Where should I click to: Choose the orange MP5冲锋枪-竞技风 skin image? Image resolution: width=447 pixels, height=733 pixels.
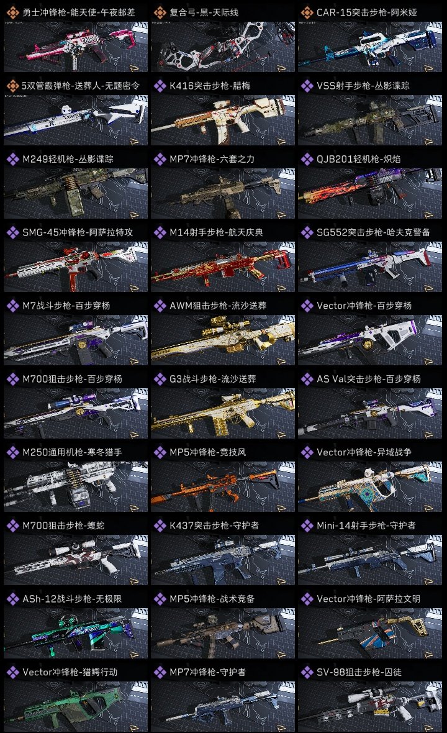pos(223,486)
